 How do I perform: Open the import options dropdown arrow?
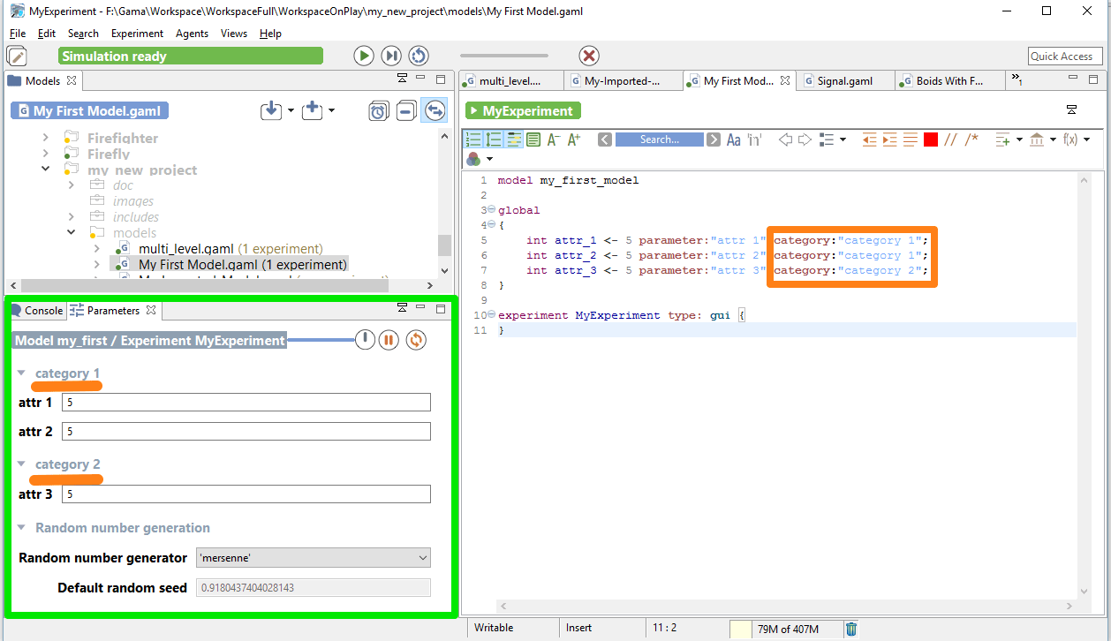[291, 111]
